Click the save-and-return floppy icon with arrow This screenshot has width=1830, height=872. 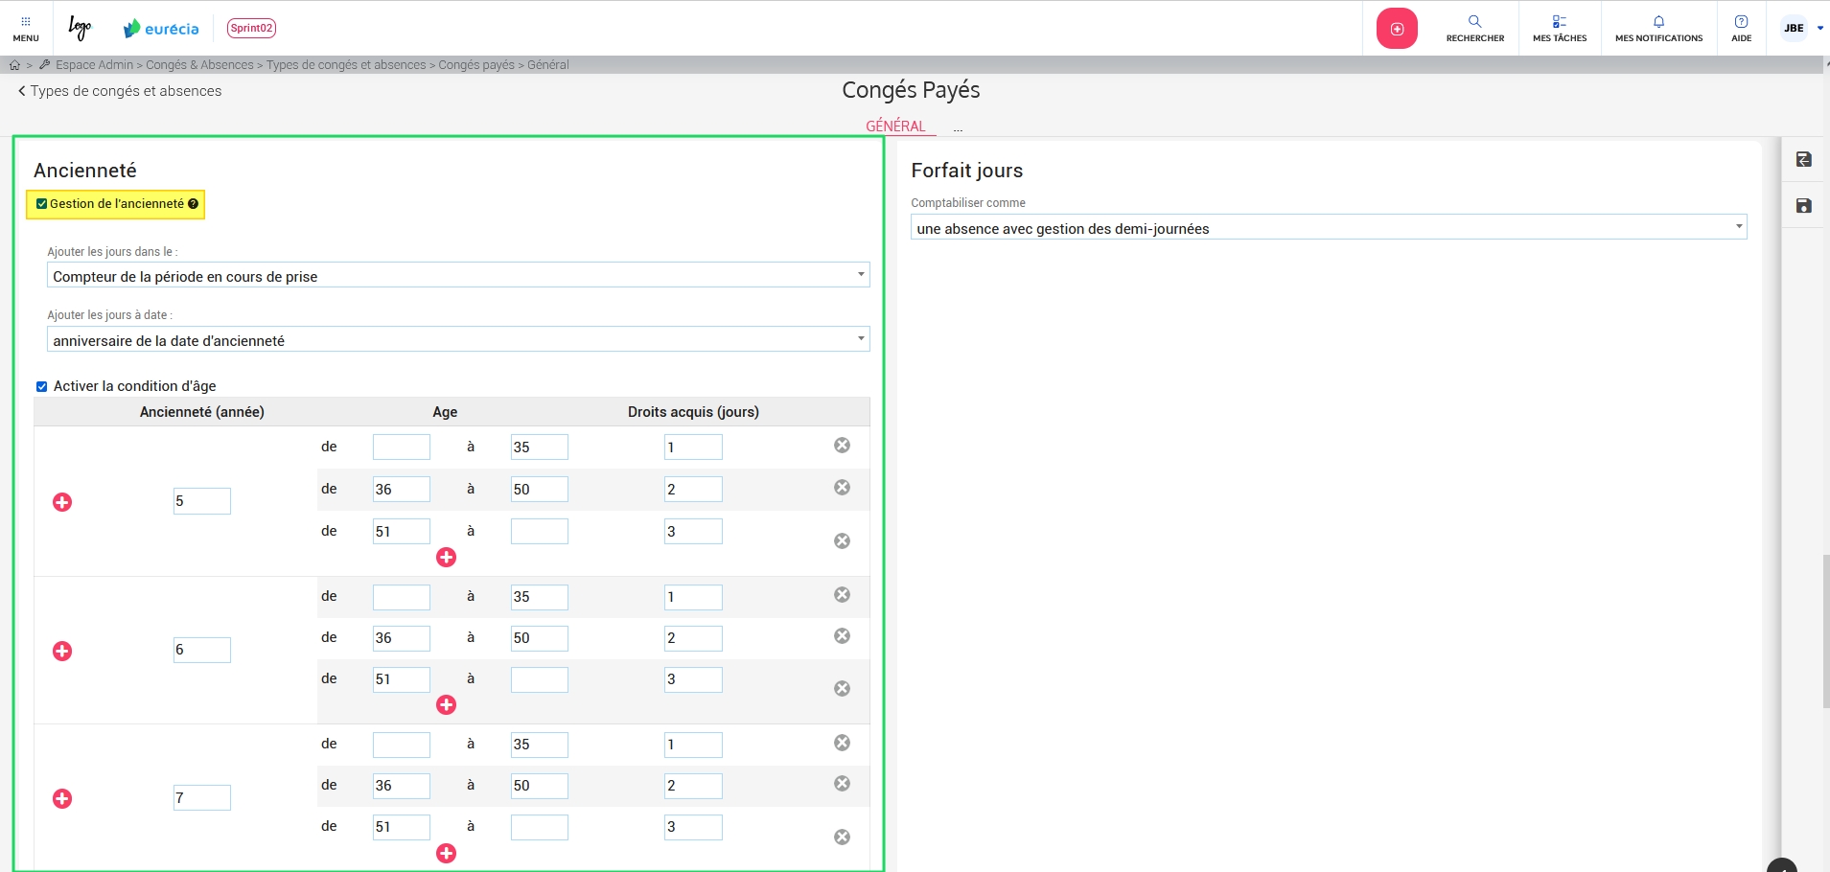pos(1803,160)
